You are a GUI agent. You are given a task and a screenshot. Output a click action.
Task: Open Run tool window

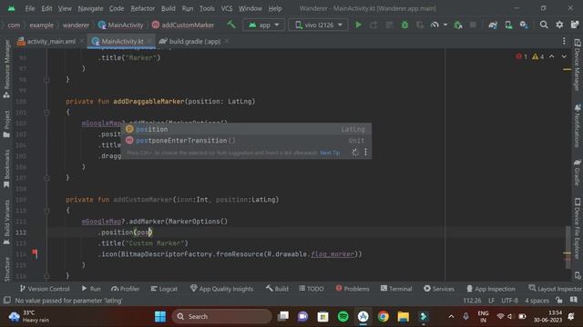(x=91, y=289)
